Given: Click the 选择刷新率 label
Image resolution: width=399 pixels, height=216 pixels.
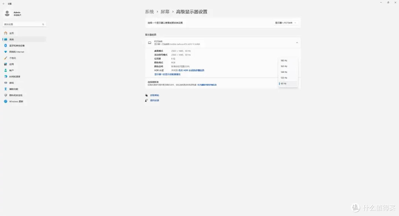Looking at the screenshot, I should (153, 82).
